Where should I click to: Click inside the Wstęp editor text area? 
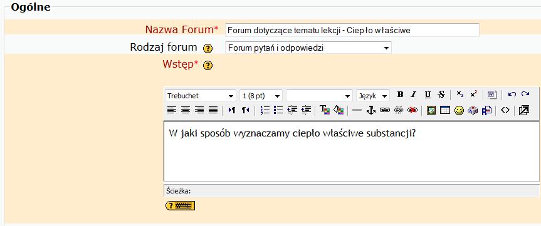pos(351,152)
